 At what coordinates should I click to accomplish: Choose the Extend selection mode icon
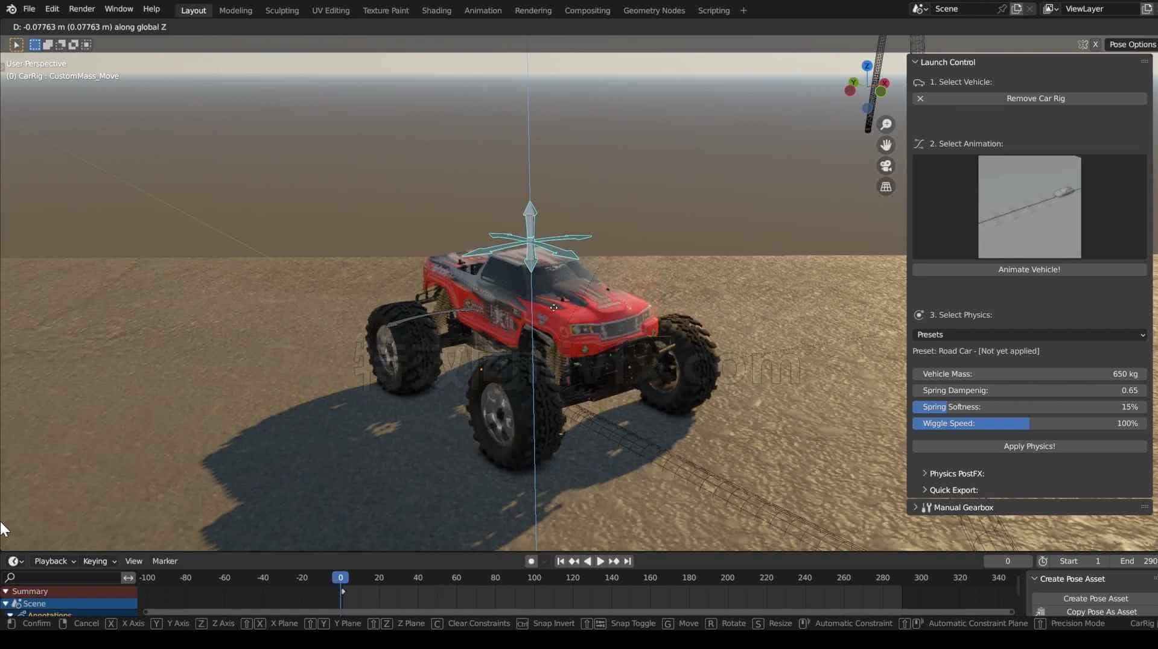click(48, 45)
